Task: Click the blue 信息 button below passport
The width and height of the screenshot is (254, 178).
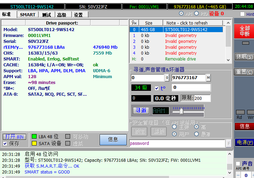Action: (x=113, y=139)
